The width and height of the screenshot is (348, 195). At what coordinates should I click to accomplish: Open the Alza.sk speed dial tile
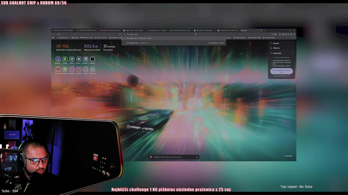[x=72, y=59]
